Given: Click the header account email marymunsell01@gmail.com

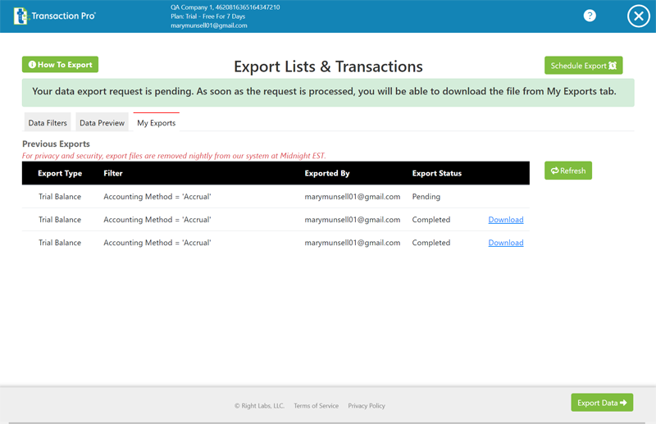Looking at the screenshot, I should pos(209,25).
